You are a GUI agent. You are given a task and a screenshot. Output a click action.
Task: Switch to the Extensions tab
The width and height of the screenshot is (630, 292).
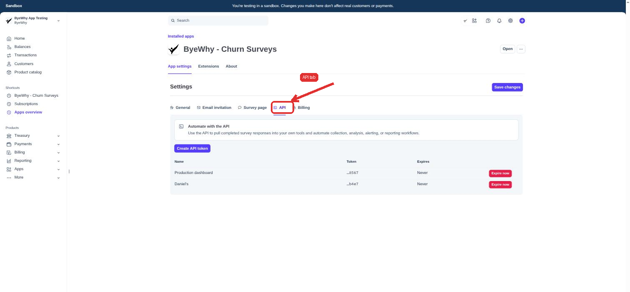208,66
